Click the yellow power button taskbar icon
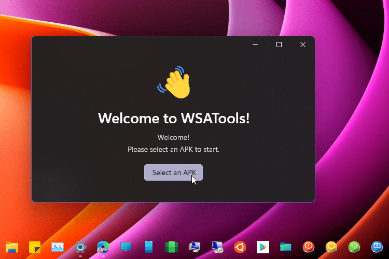389x259 pixels. 331,247
